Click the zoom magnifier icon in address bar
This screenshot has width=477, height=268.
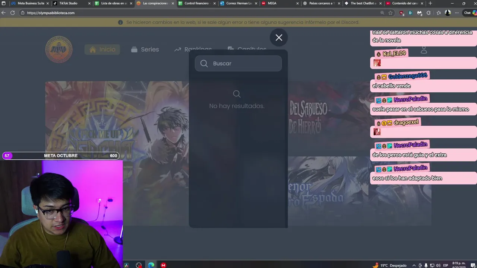click(382, 13)
